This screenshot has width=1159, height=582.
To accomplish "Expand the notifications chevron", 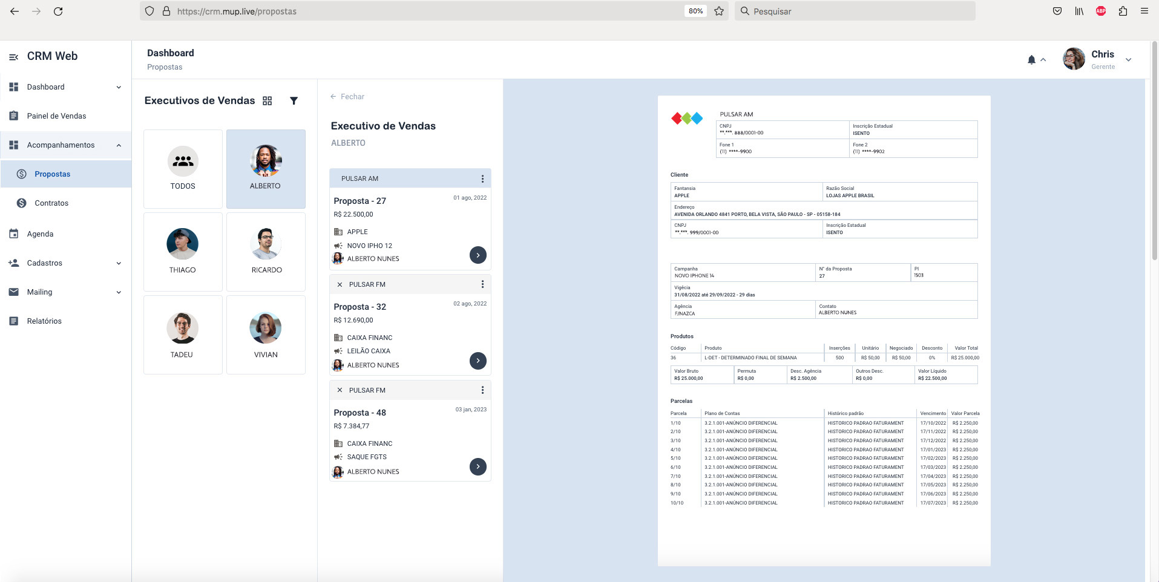I will [1043, 60].
